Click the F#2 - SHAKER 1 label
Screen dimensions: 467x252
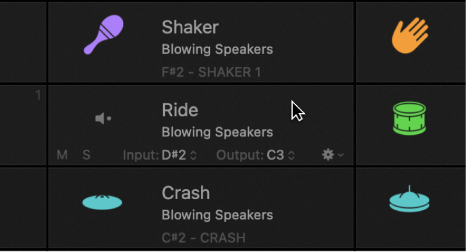click(x=211, y=73)
